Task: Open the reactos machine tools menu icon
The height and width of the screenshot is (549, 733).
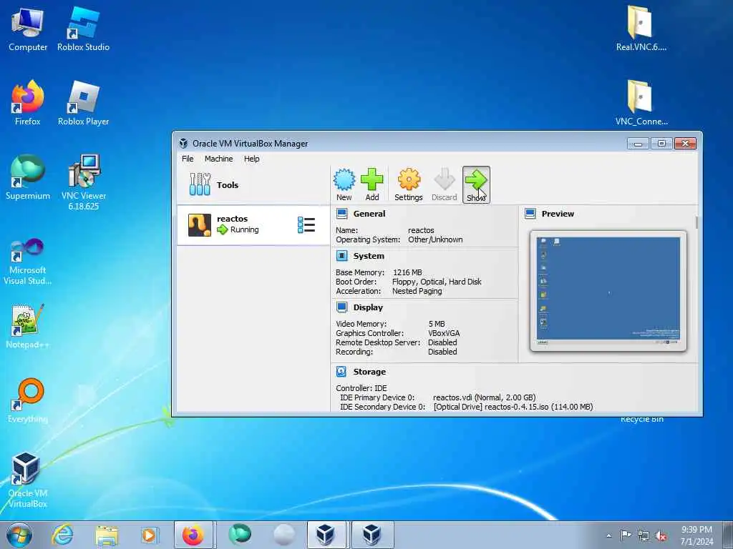Action: tap(306, 225)
